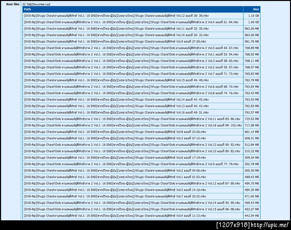Image resolution: width=291 pixels, height=230 pixels.
Task: Click the 1.00 GB size cell
Action: pyautogui.click(x=252, y=22)
